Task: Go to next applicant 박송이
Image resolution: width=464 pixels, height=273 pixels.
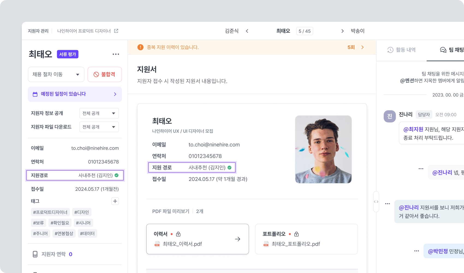Action: [358, 31]
